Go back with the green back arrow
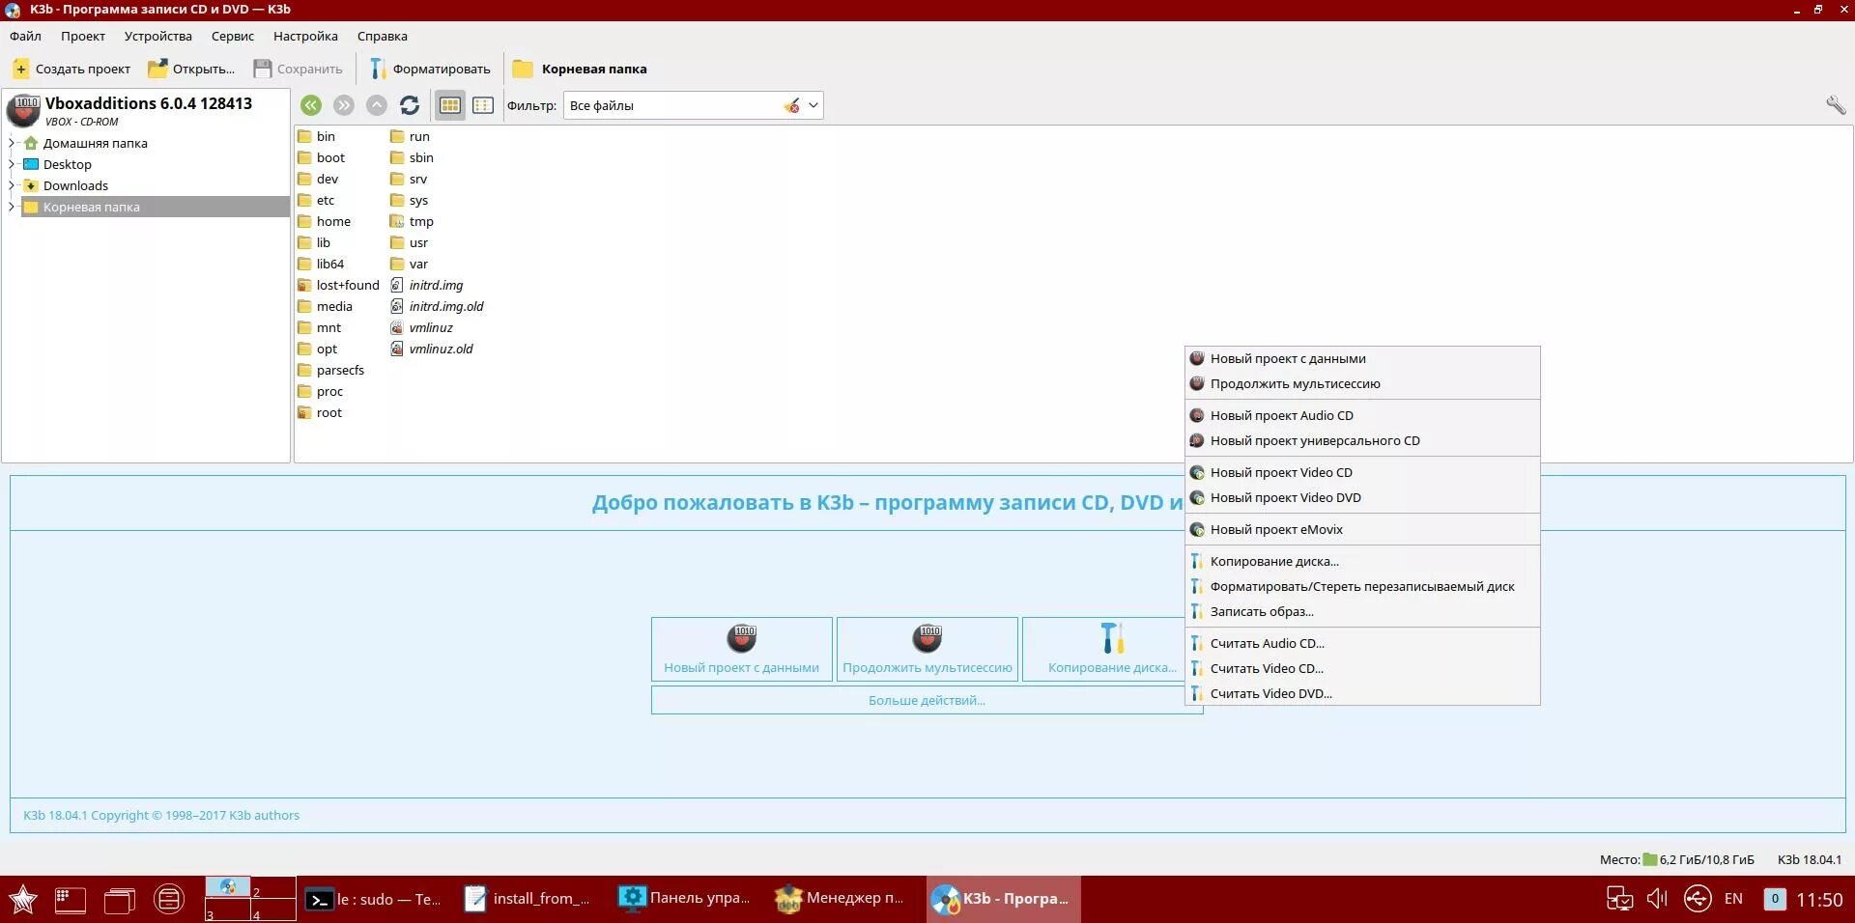This screenshot has width=1855, height=923. coord(311,105)
